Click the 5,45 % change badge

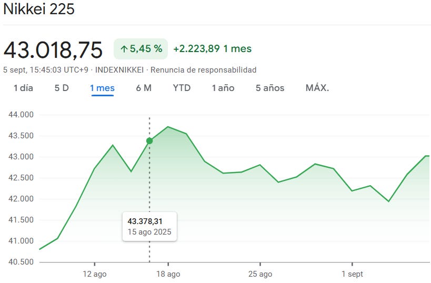pyautogui.click(x=141, y=49)
